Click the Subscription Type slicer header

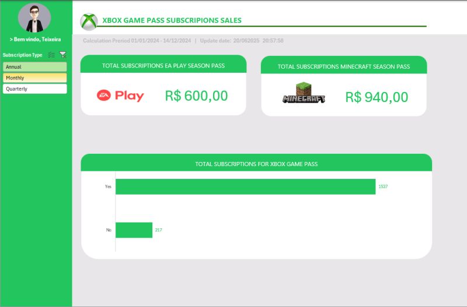[22, 55]
